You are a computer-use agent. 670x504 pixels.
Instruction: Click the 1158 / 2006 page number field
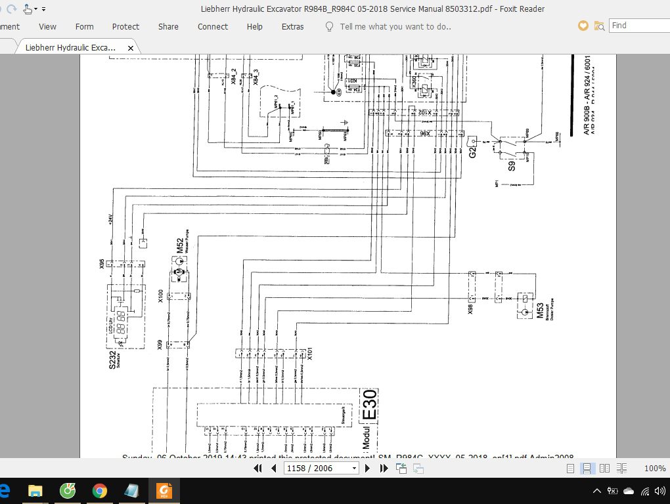click(x=317, y=468)
